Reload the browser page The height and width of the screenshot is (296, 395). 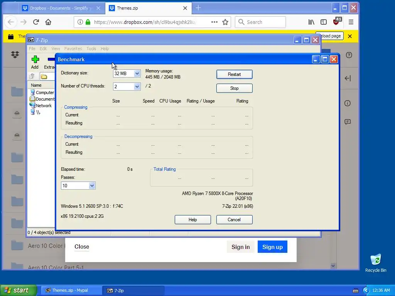click(36, 22)
